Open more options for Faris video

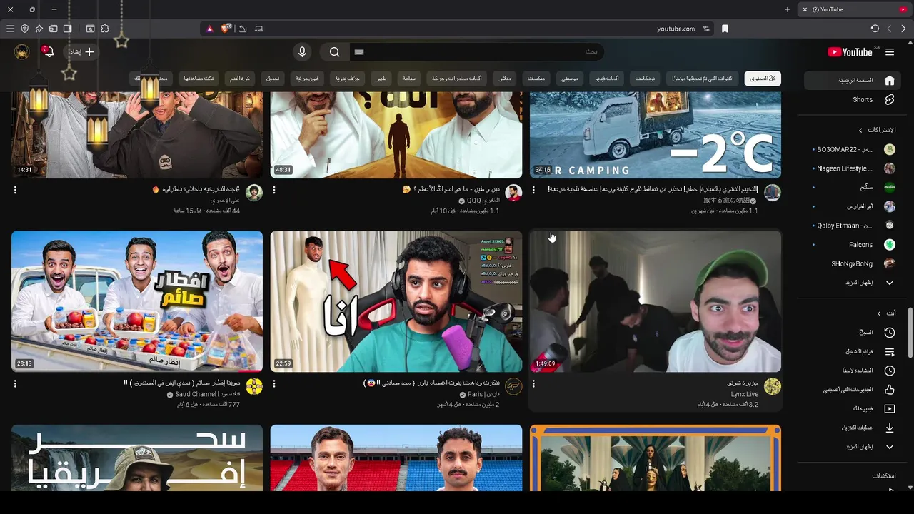(x=274, y=383)
